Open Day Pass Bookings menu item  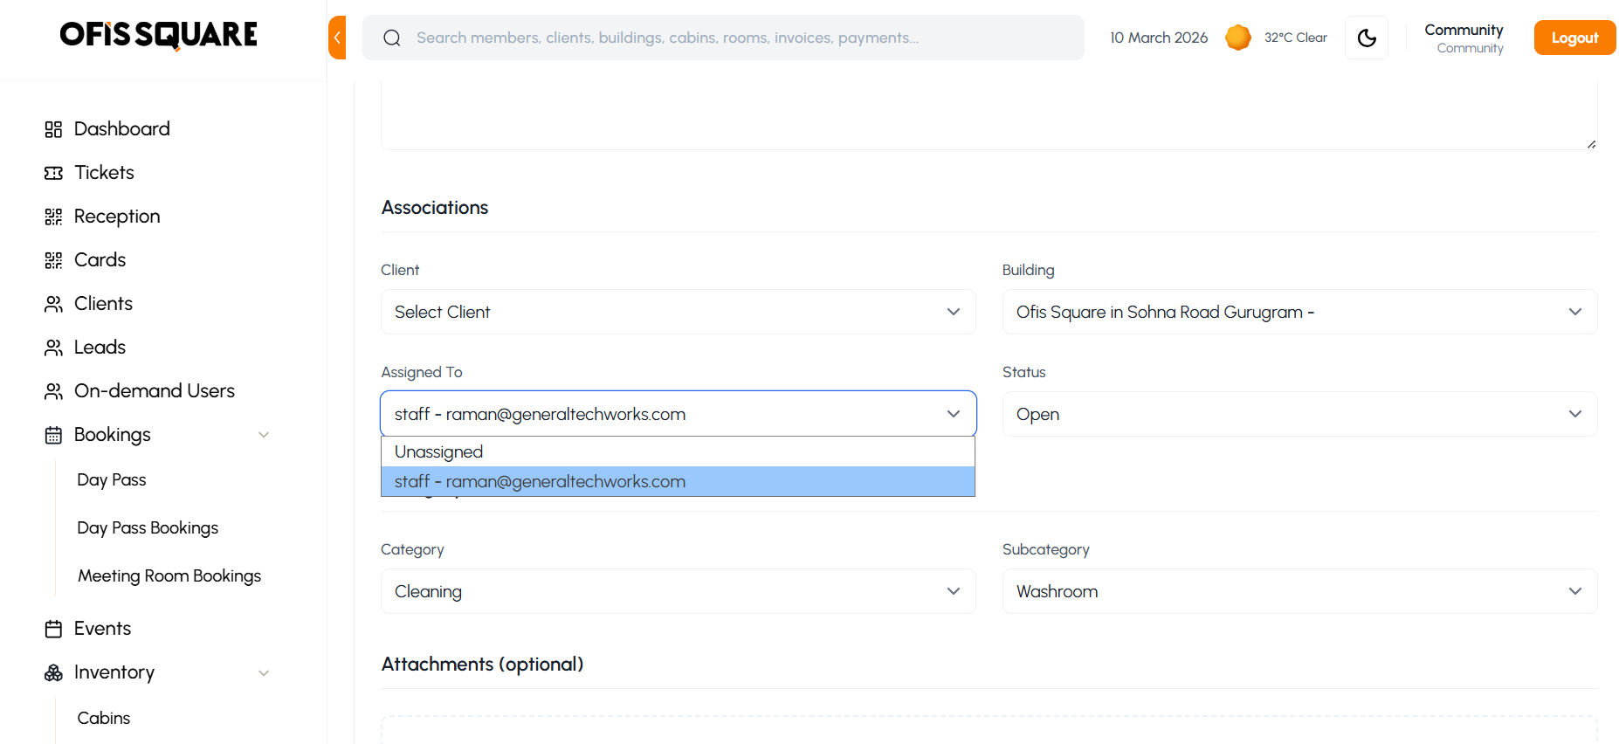pyautogui.click(x=148, y=527)
